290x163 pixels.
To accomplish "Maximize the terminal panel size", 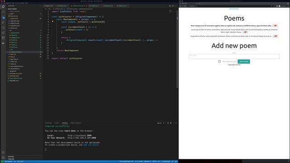I will pyautogui.click(x=174, y=123).
